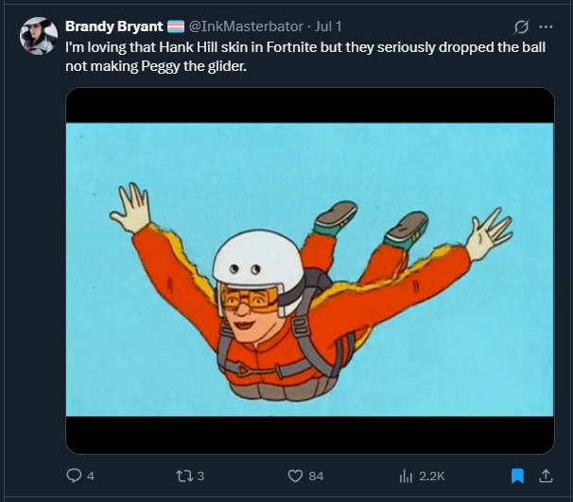Like the tweet with the heart icon
Screen dimensions: 573x502
click(x=294, y=476)
